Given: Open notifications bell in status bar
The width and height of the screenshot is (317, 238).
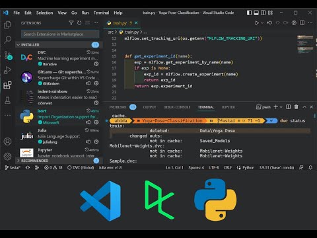Looking at the screenshot, I should coord(310,168).
